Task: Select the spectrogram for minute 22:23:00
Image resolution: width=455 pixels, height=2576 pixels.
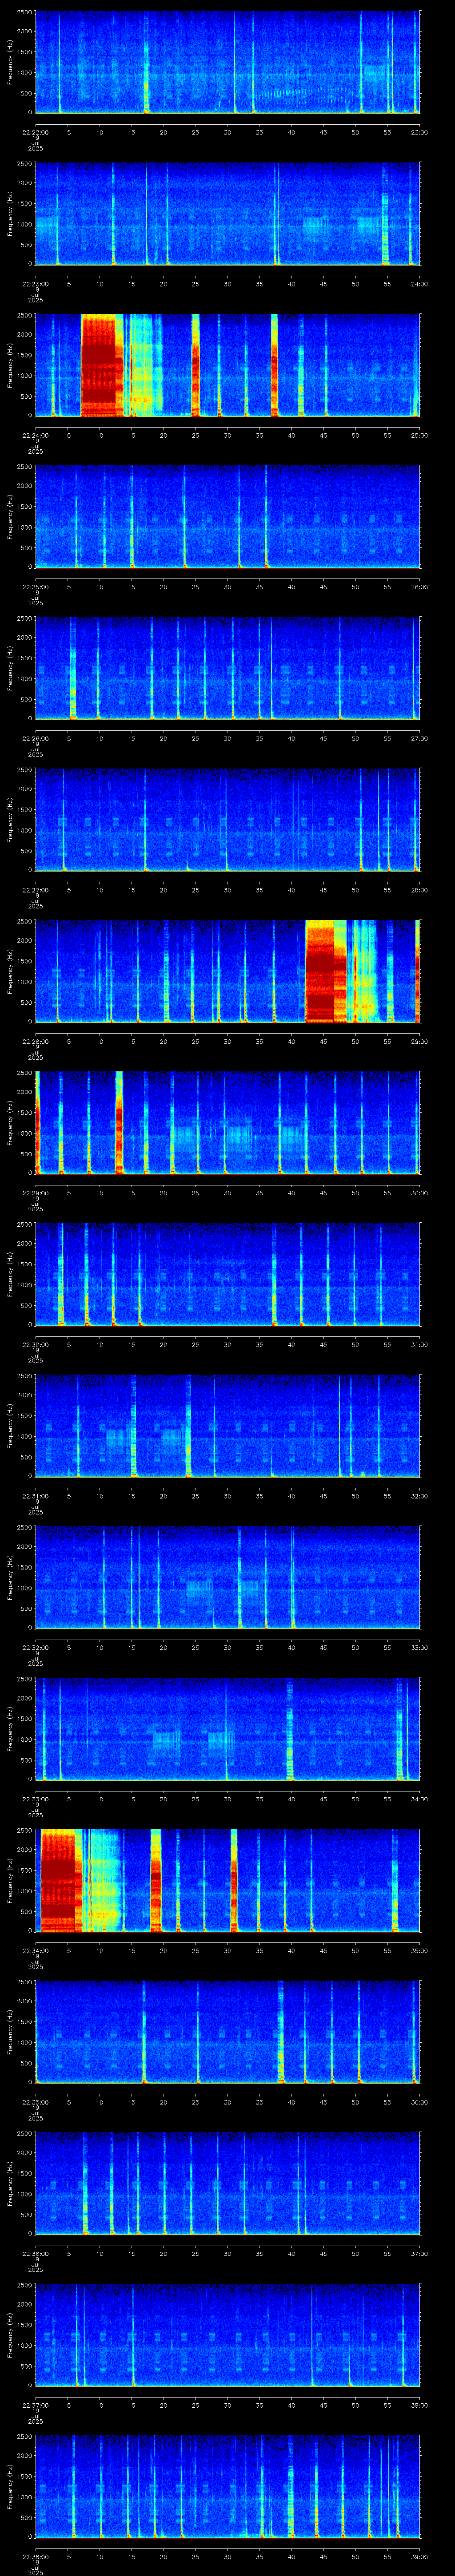Action: (227, 214)
